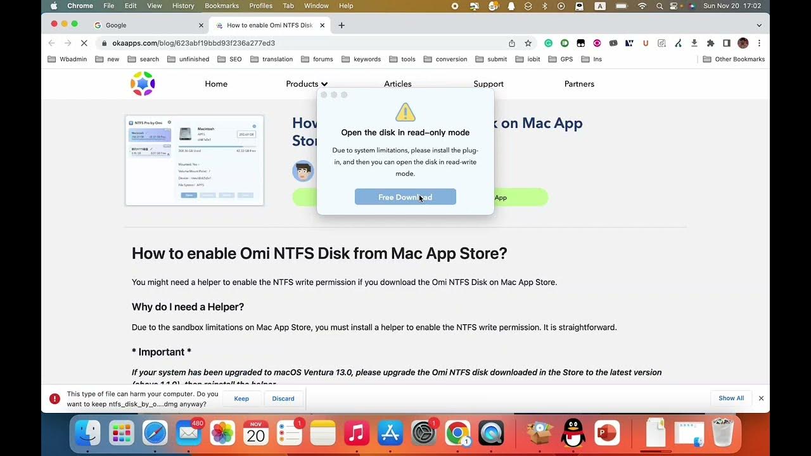Image resolution: width=811 pixels, height=456 pixels.
Task: Open Launchpad from the Dock
Action: coord(121,433)
